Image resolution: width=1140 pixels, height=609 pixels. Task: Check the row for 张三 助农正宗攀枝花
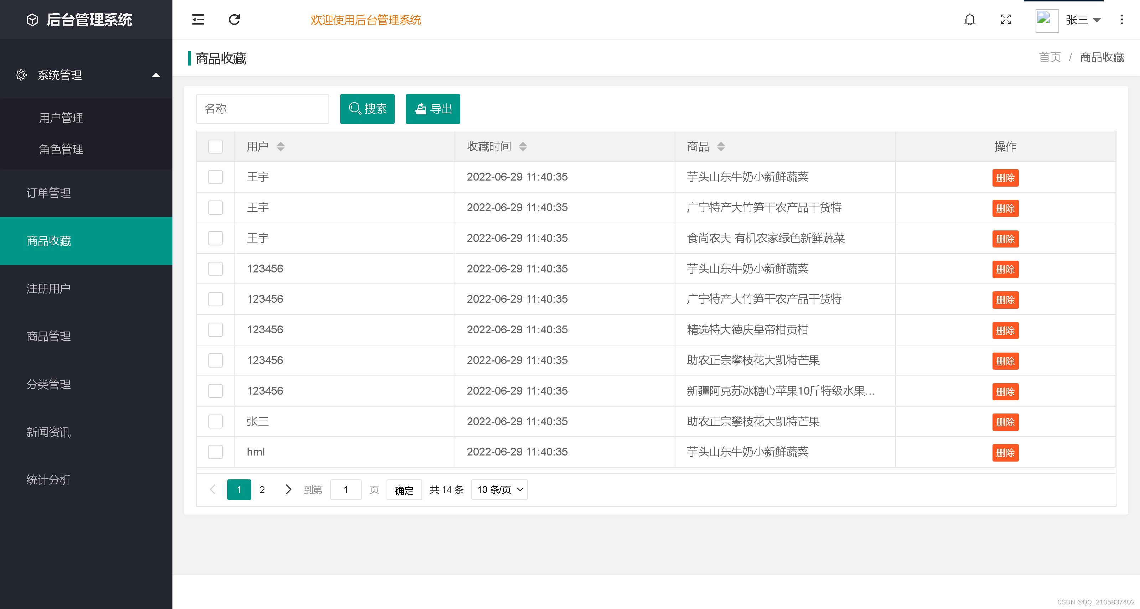click(216, 421)
